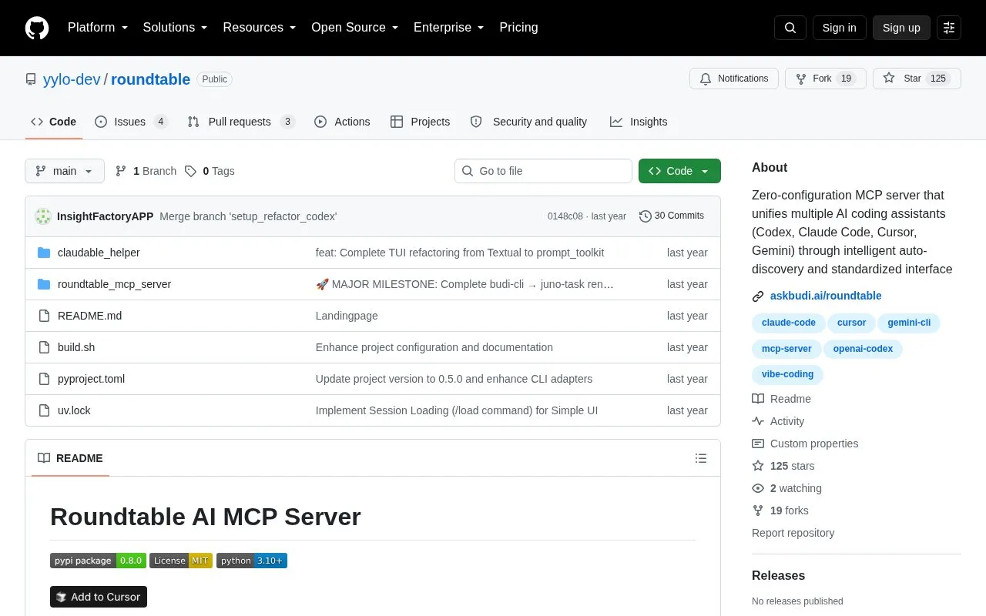Click the pyproject.toml file icon
986x616 pixels.
44,379
